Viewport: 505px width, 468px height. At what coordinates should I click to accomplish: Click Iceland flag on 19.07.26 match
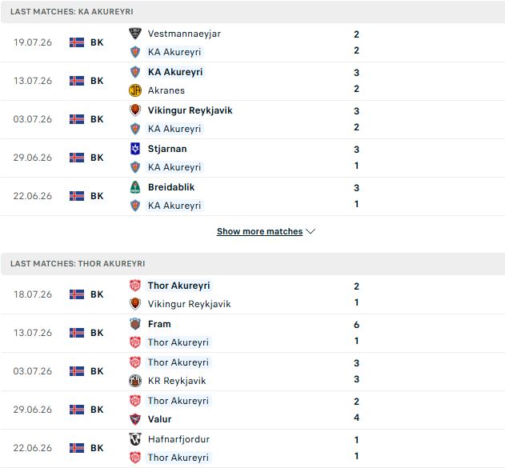pos(77,42)
